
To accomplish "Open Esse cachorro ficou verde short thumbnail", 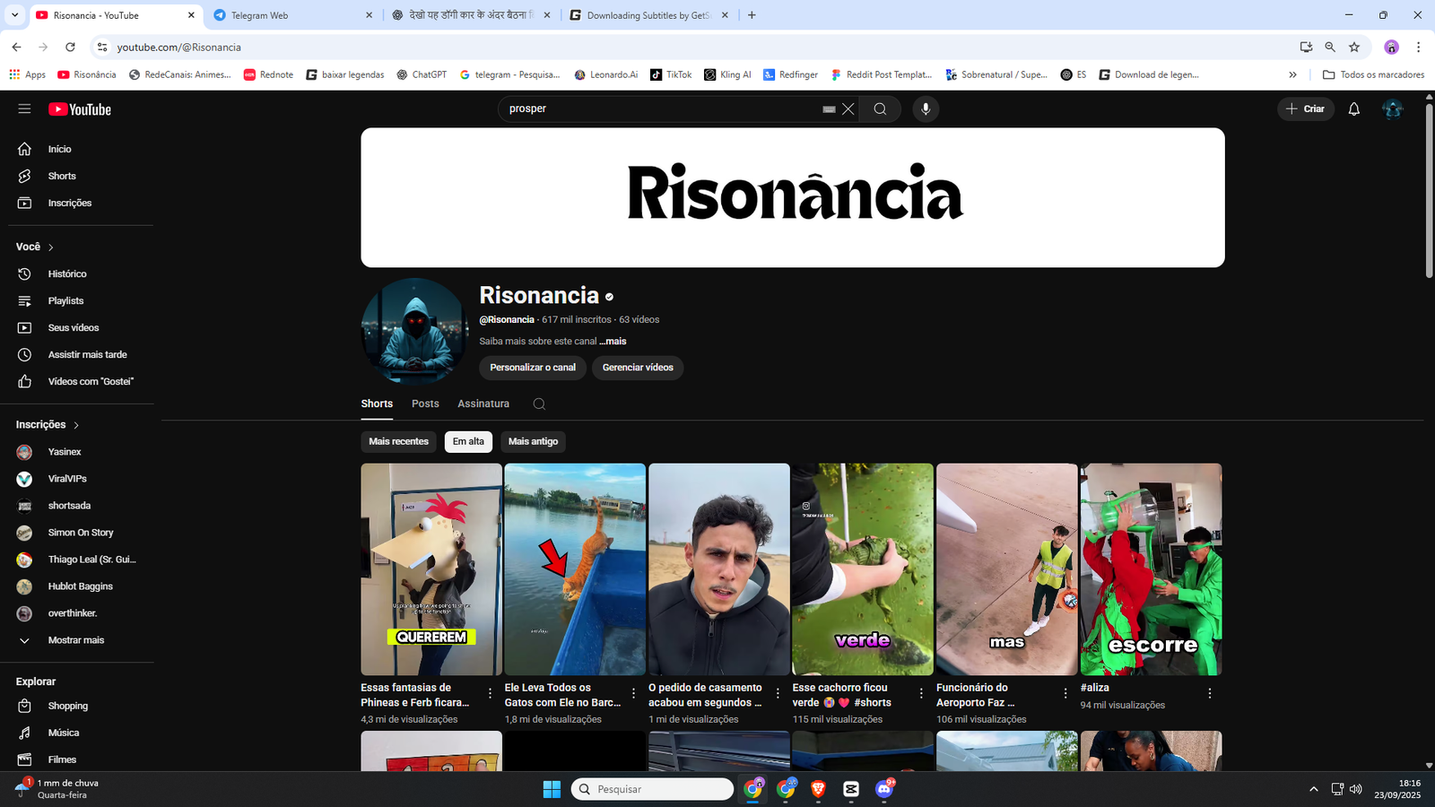I will (863, 569).
